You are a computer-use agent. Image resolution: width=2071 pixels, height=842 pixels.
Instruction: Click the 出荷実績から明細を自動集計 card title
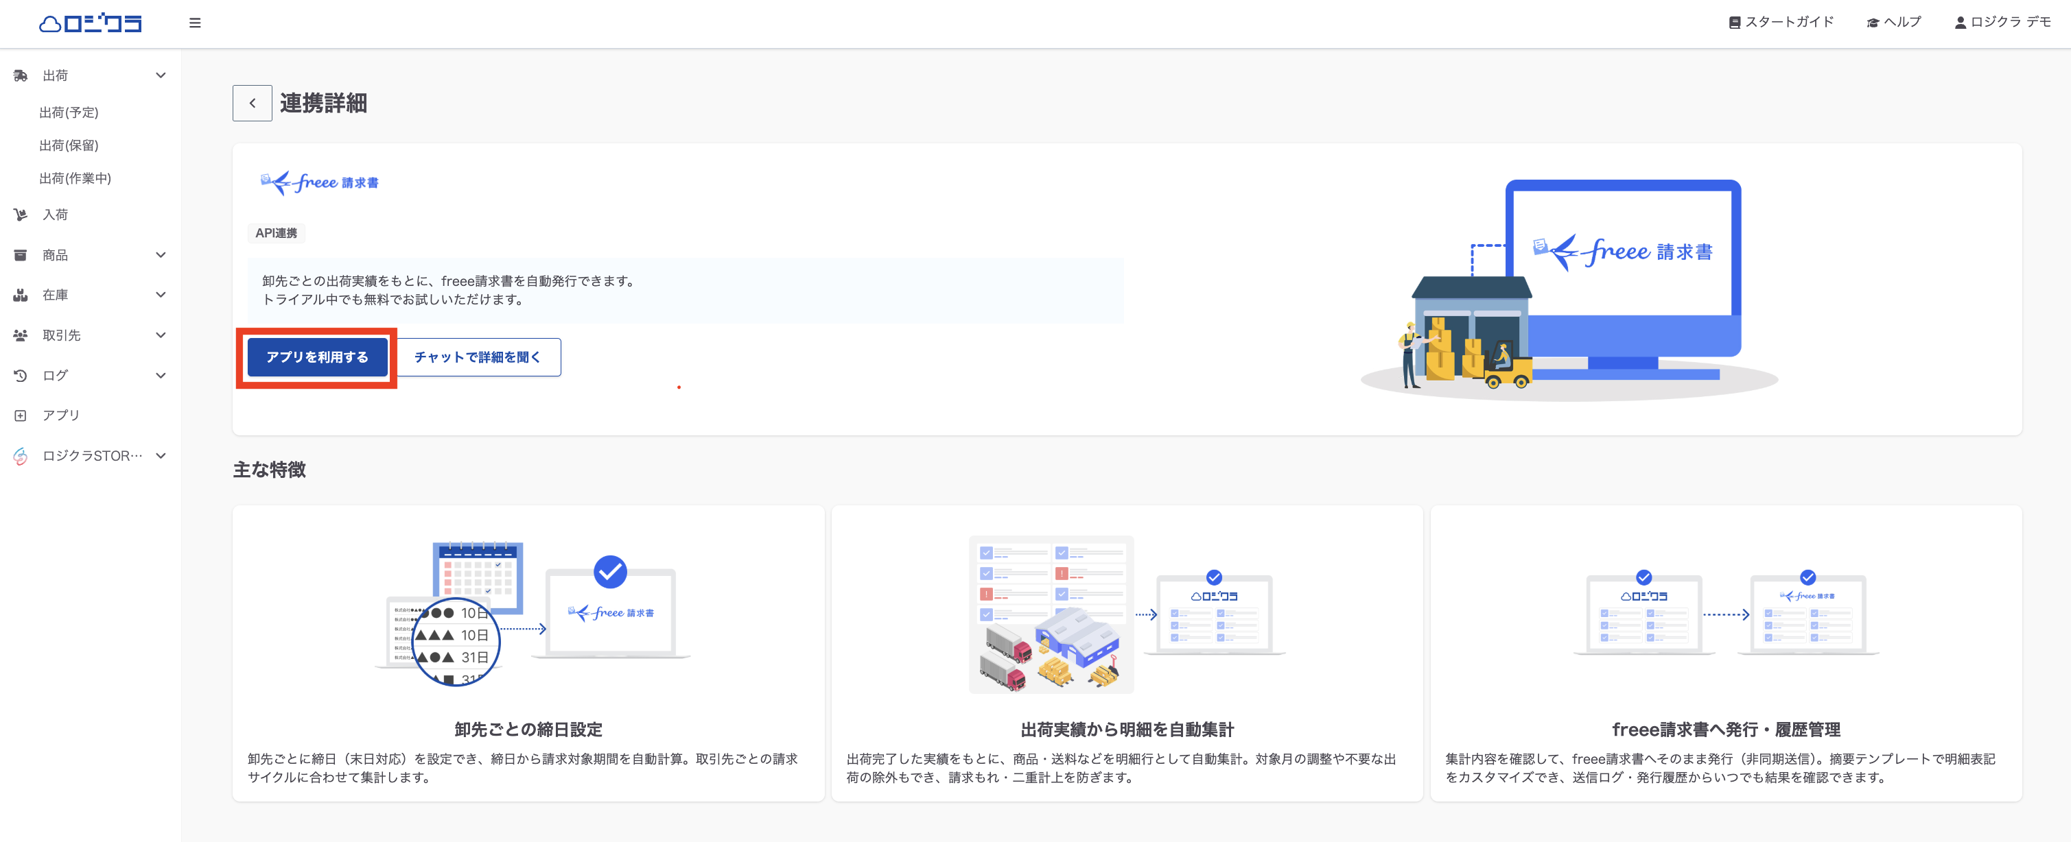coord(1127,730)
